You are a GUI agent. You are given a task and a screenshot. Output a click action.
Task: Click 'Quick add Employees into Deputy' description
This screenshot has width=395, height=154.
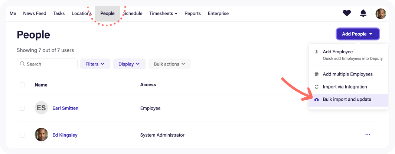coord(353,58)
